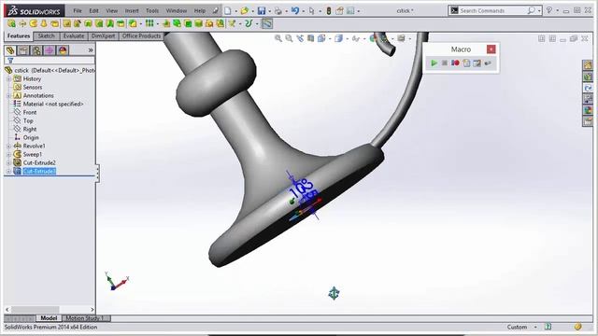Click Zoom to Fit magnifier icon
Viewport: 598px width, 336px height.
pos(278,38)
